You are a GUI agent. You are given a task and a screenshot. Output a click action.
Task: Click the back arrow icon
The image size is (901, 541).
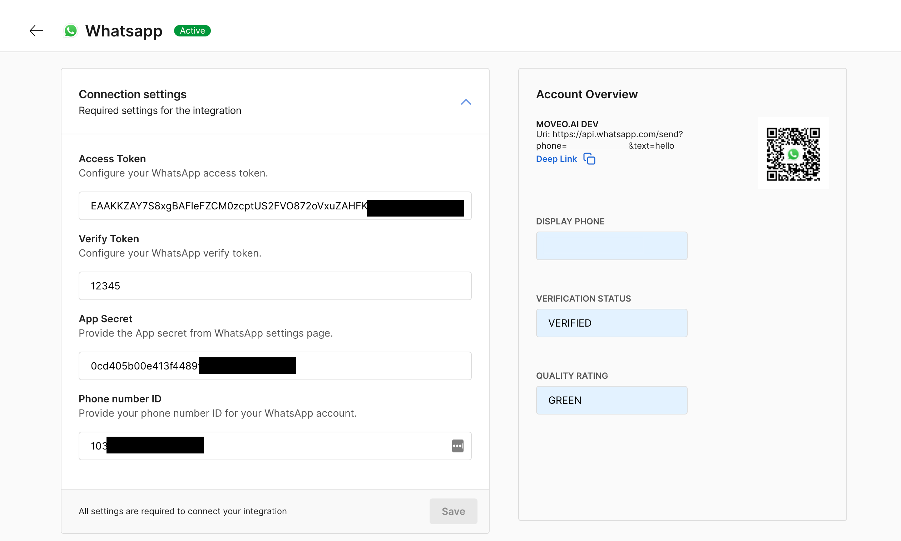(36, 31)
